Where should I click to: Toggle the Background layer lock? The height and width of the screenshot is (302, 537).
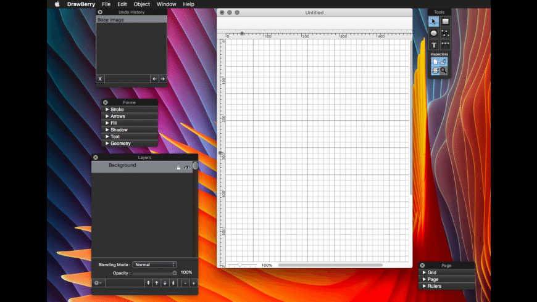[x=178, y=168]
